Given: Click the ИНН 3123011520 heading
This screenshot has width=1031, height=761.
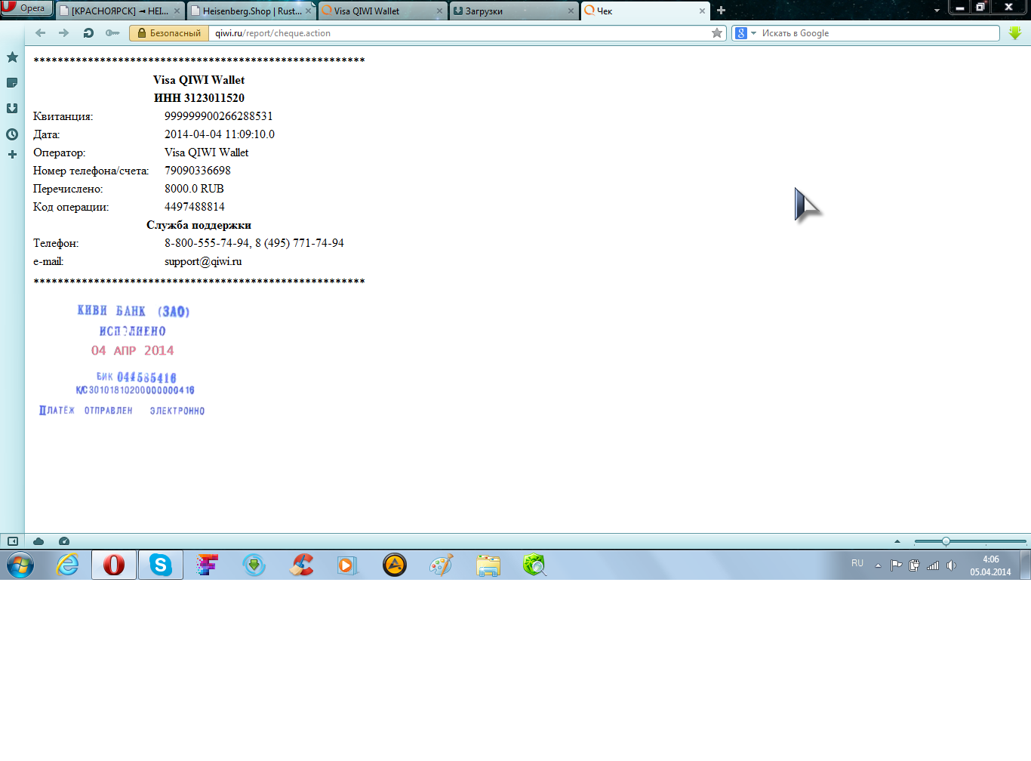Looking at the screenshot, I should (x=199, y=98).
